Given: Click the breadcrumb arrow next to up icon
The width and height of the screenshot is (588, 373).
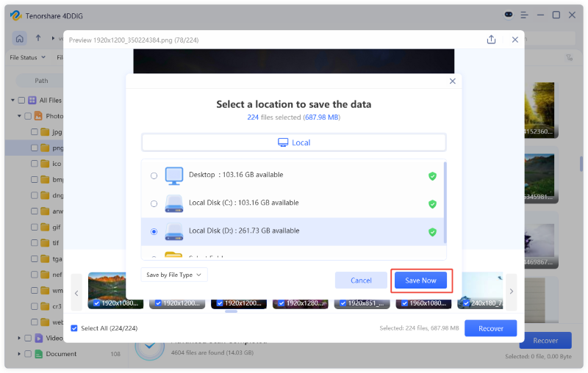Looking at the screenshot, I should pyautogui.click(x=53, y=38).
